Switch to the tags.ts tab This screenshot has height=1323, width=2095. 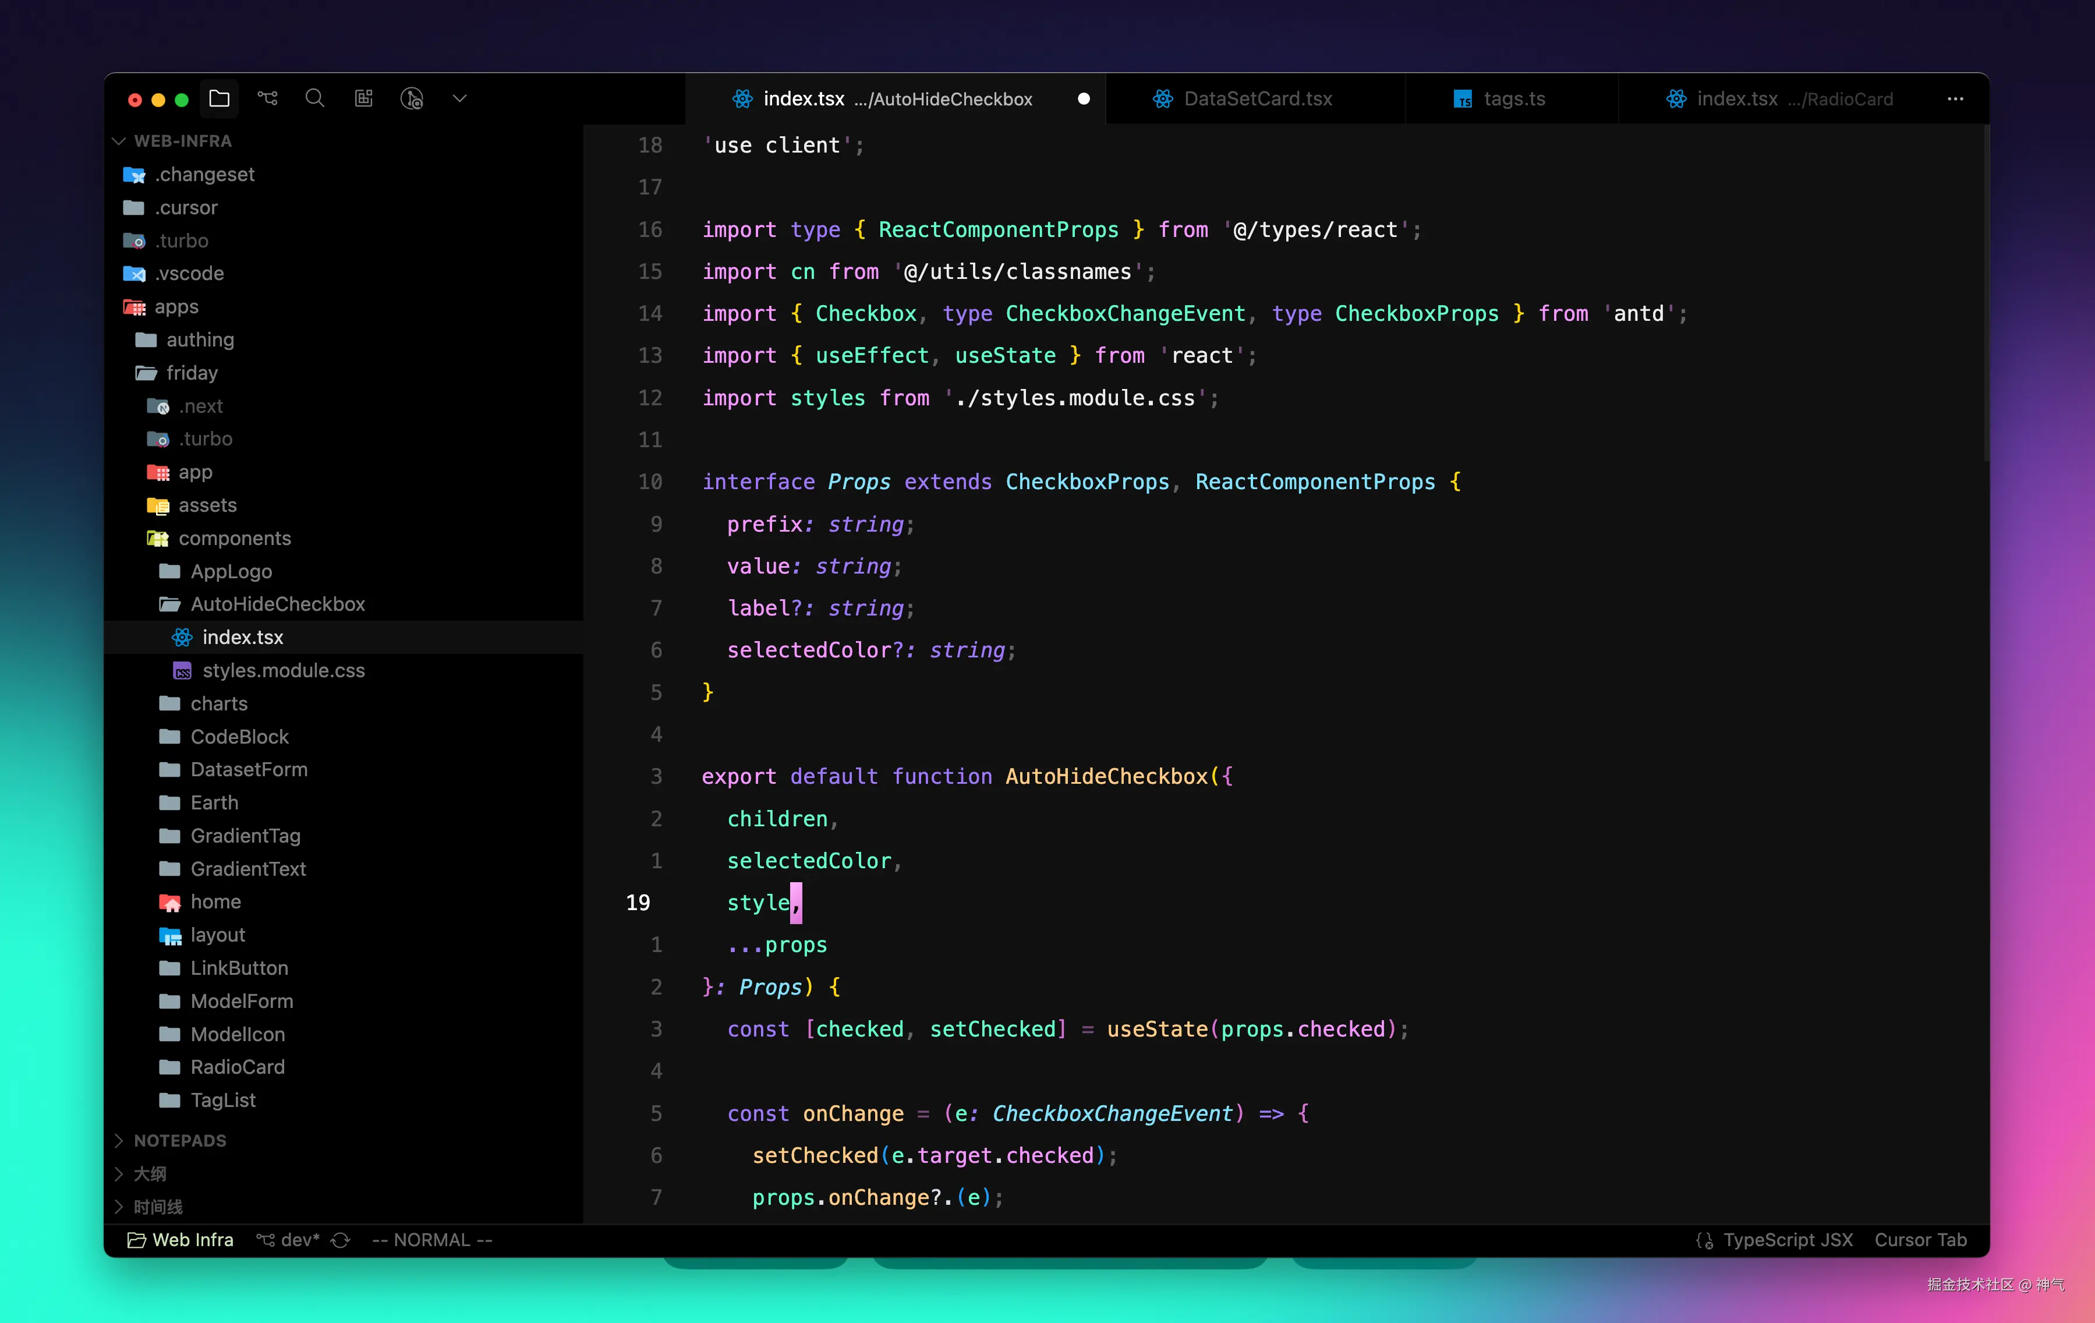pyautogui.click(x=1513, y=99)
